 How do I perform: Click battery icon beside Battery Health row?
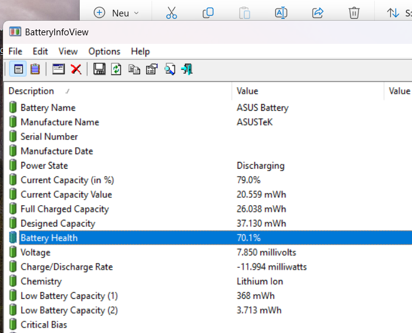point(13,237)
